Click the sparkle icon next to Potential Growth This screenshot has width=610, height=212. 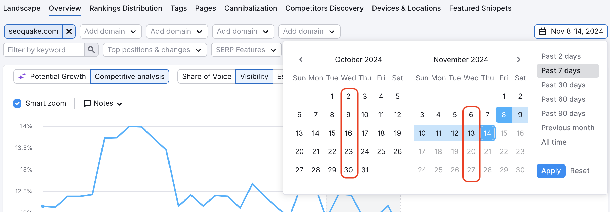click(x=22, y=76)
